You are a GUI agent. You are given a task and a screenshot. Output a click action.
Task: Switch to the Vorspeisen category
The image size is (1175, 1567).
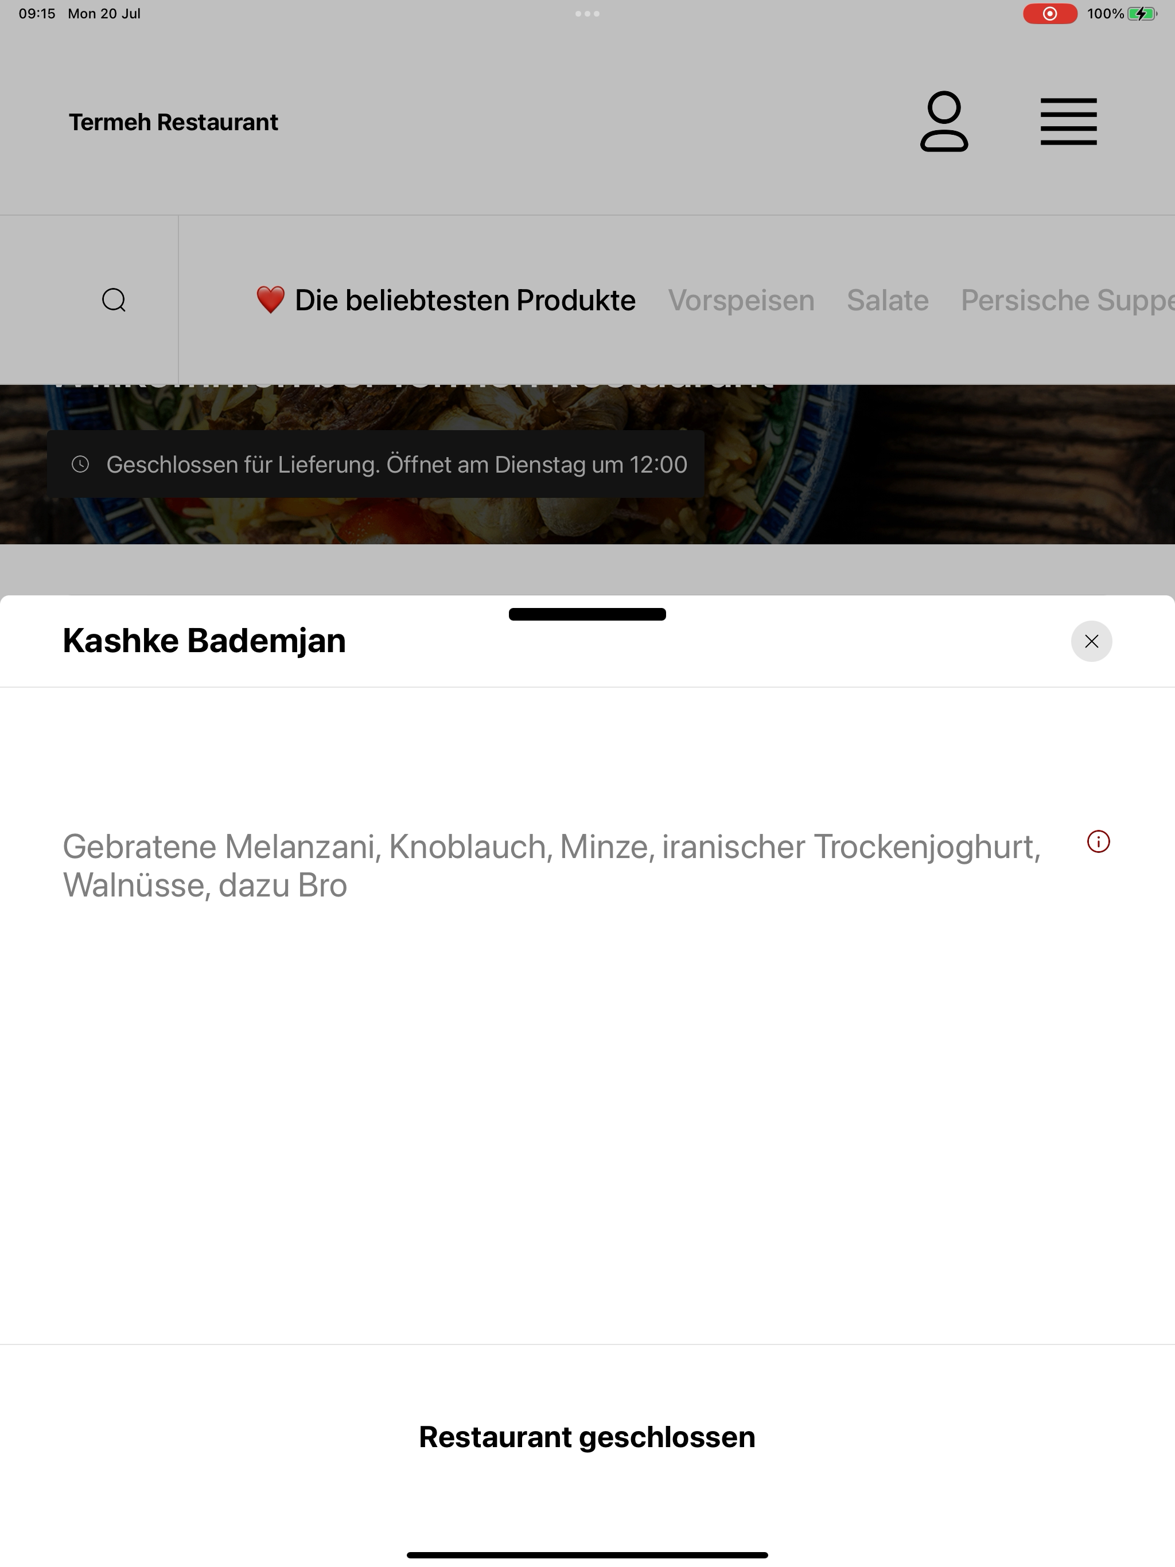pyautogui.click(x=741, y=301)
